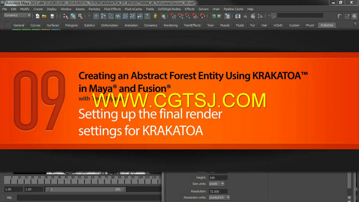This screenshot has width=359, height=202.
Task: Open the Fluid Effects menu
Action: click(x=112, y=9)
